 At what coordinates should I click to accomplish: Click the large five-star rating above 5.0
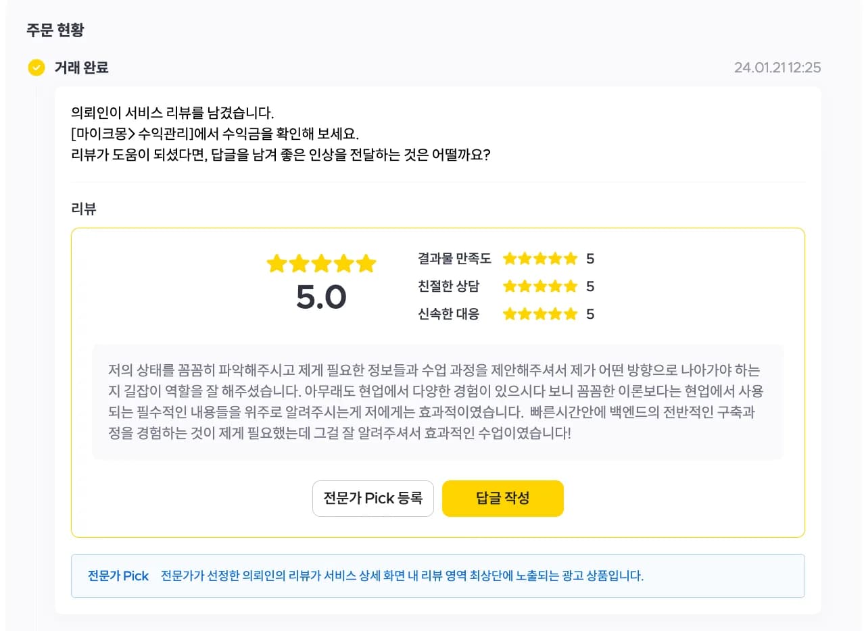(321, 263)
